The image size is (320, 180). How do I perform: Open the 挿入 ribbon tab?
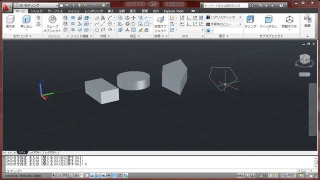point(110,11)
